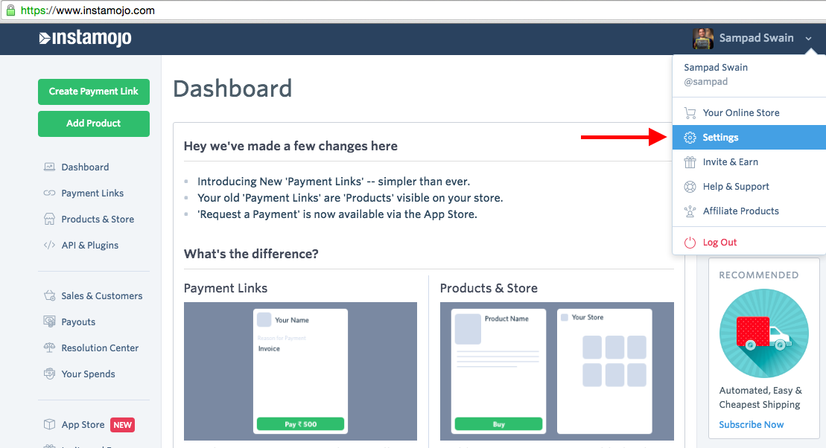Click the App Store box icon
Viewport: 826px width, 448px height.
pyautogui.click(x=49, y=425)
